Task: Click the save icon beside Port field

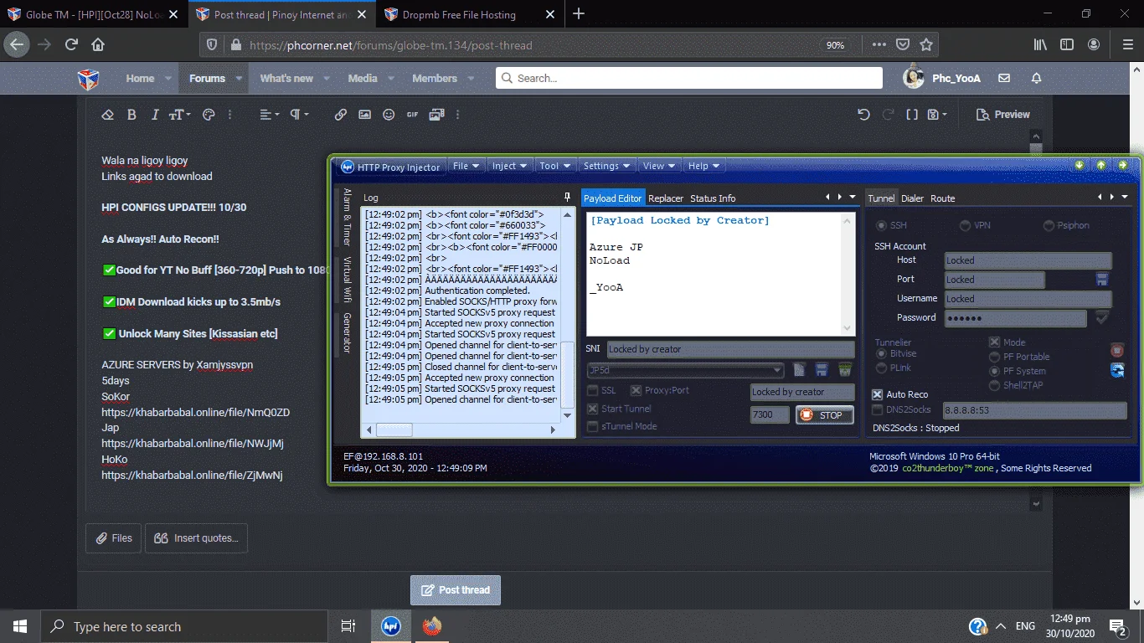Action: click(1102, 279)
